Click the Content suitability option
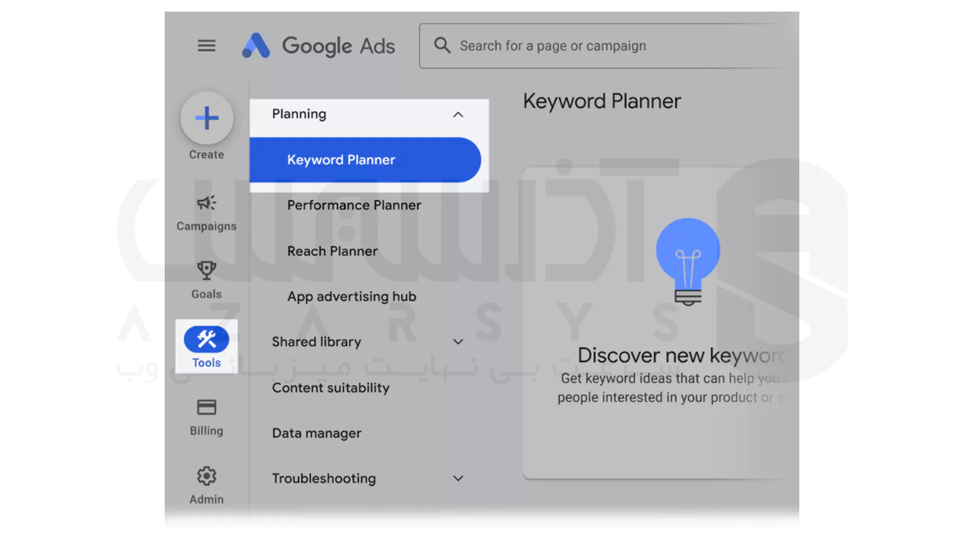 330,387
